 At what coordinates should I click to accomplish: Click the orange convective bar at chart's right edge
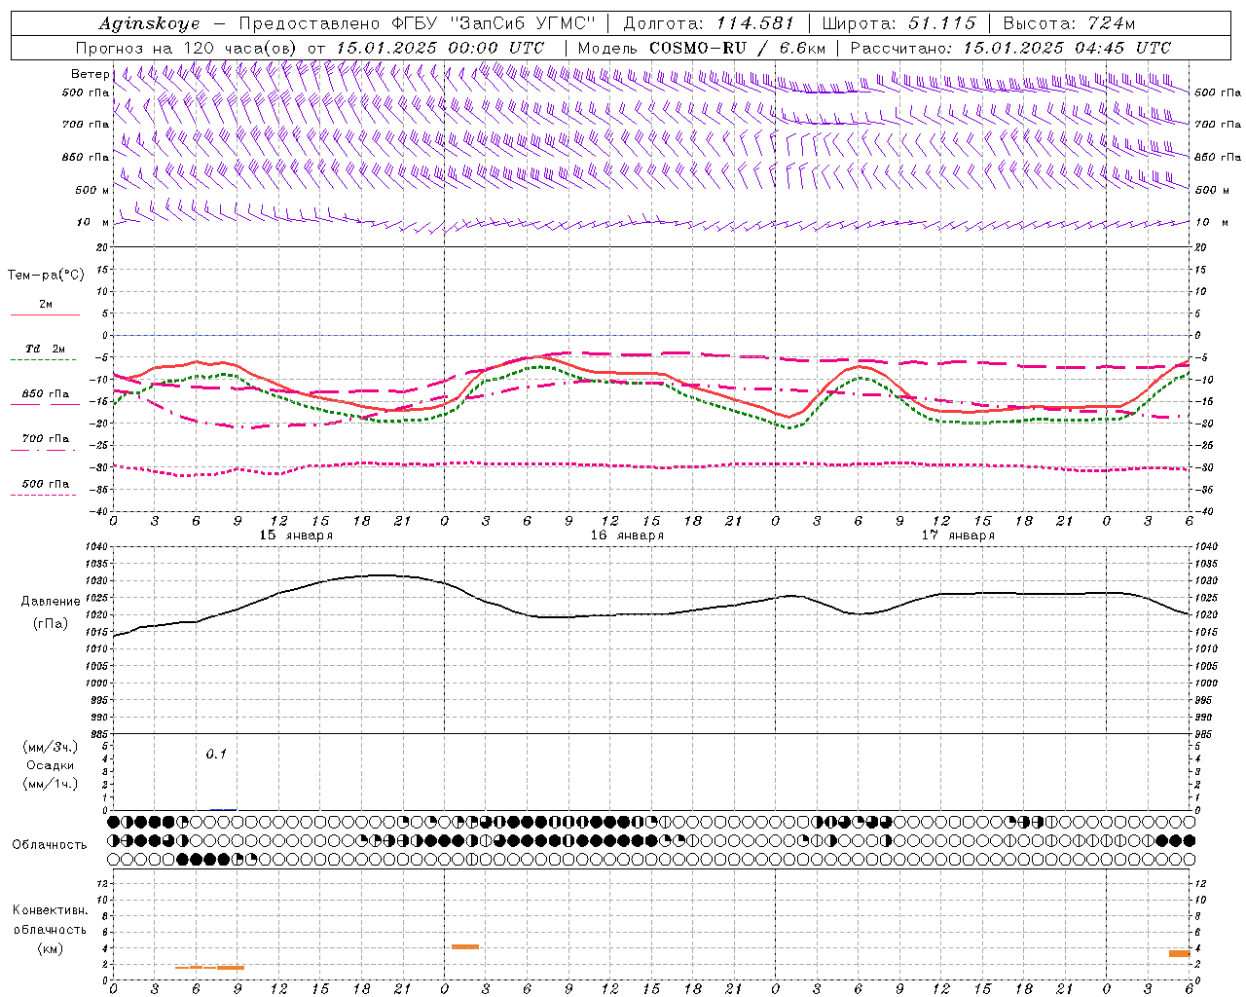(1179, 953)
